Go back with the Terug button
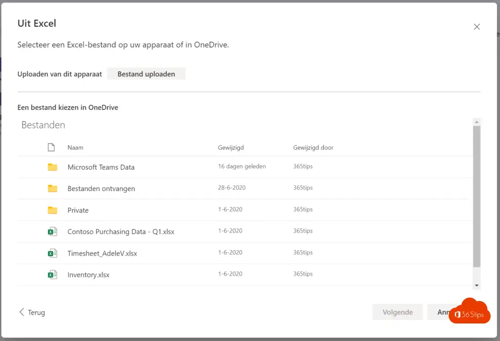 [x=32, y=312]
